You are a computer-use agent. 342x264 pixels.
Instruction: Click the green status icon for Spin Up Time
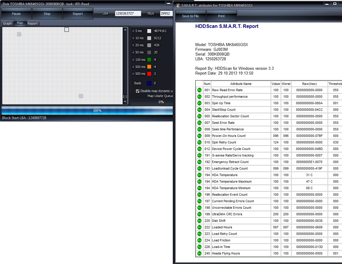(199, 103)
